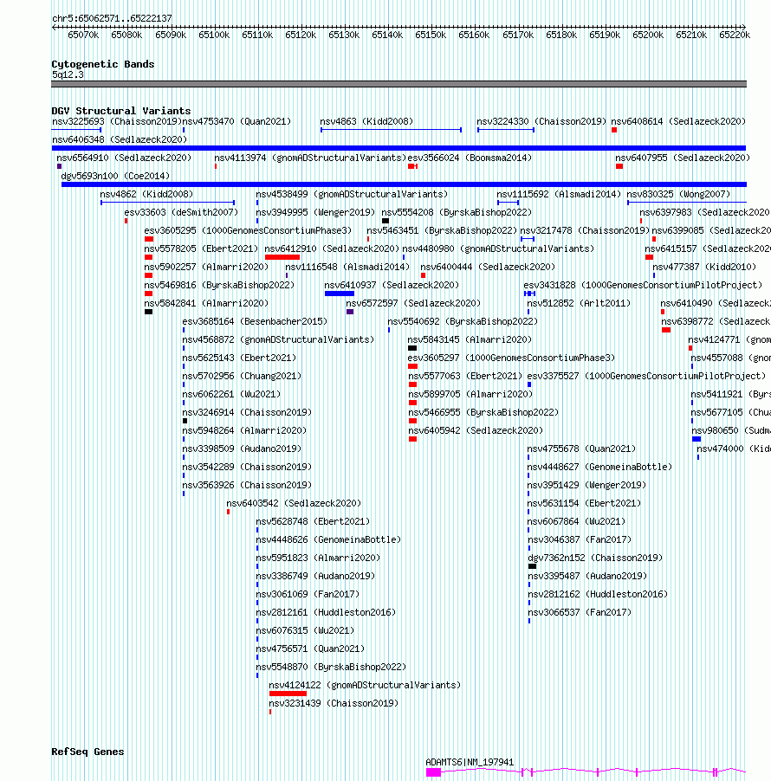Image resolution: width=771 pixels, height=781 pixels.
Task: Select nsv5628748 (Ebert2021) label
Action: click(x=313, y=522)
